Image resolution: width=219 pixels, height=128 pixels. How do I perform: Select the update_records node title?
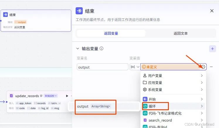pyautogui.click(x=27, y=96)
